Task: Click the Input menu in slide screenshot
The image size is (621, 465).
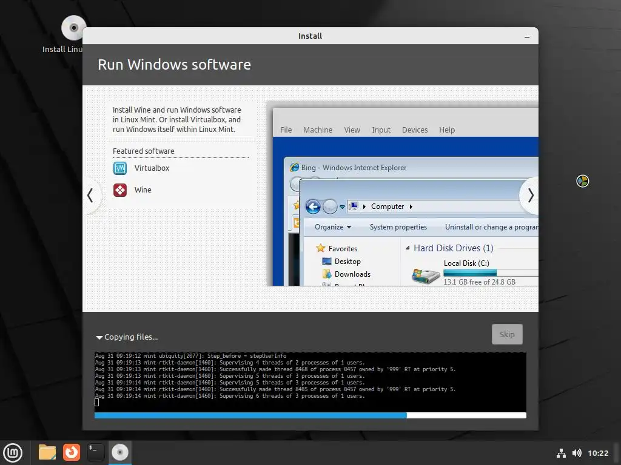Action: pyautogui.click(x=381, y=130)
